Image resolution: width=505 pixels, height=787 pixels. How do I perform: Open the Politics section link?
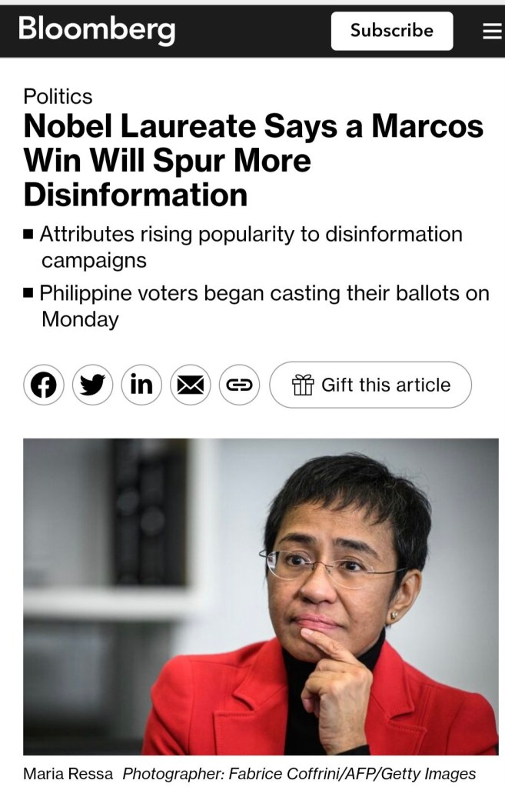coord(58,96)
